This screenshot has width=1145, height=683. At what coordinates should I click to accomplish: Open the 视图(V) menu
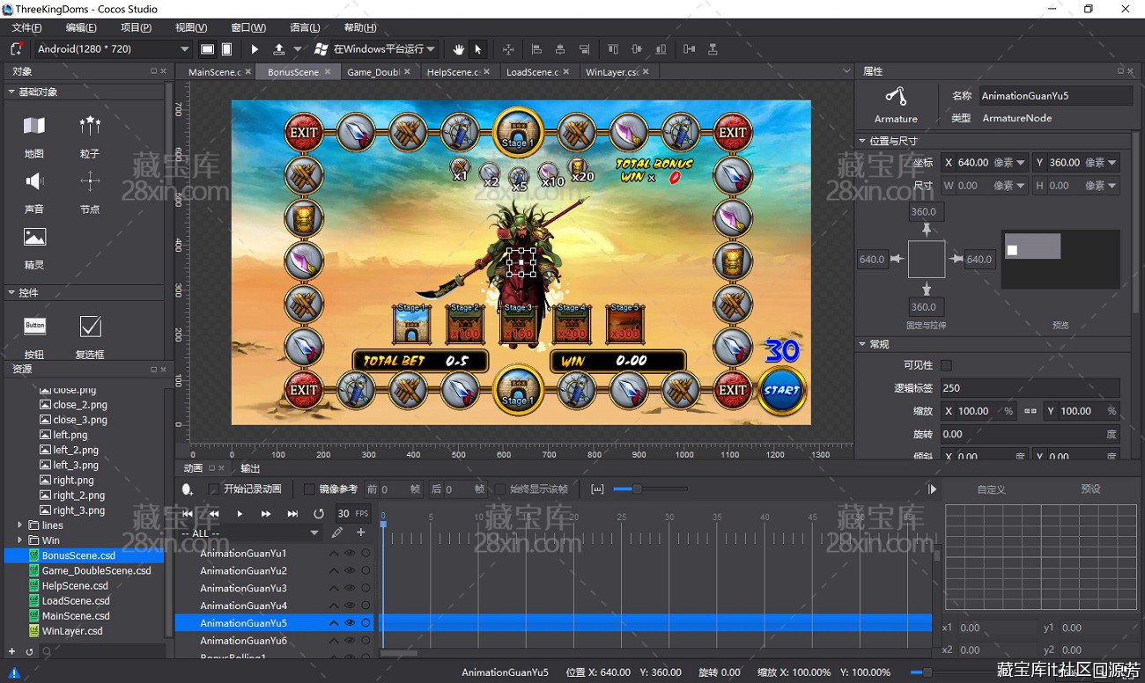tap(191, 27)
